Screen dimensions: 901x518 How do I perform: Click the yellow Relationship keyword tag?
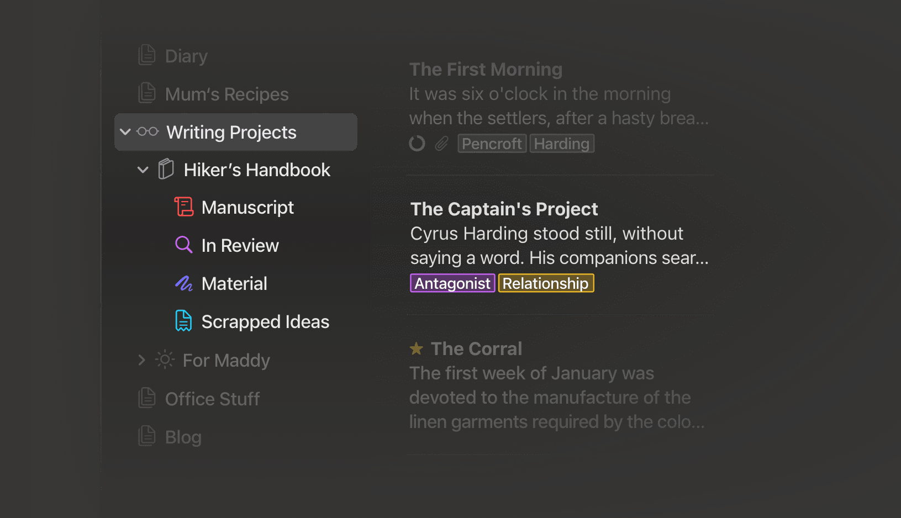(x=545, y=283)
